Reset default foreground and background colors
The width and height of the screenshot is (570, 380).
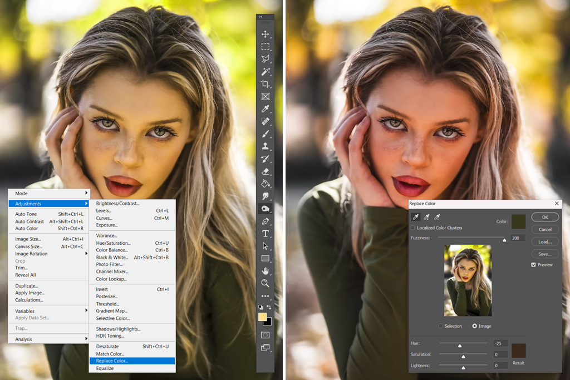point(261,307)
